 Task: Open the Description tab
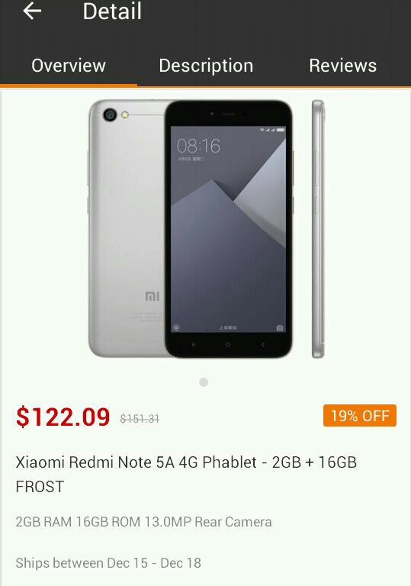point(206,66)
